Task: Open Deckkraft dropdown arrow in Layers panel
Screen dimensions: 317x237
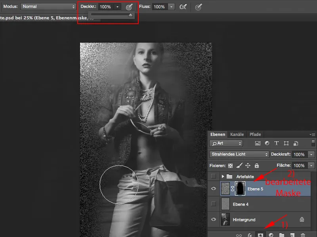Action: pos(311,154)
